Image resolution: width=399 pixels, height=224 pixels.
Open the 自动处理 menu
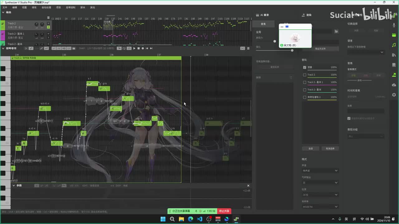(46, 7)
